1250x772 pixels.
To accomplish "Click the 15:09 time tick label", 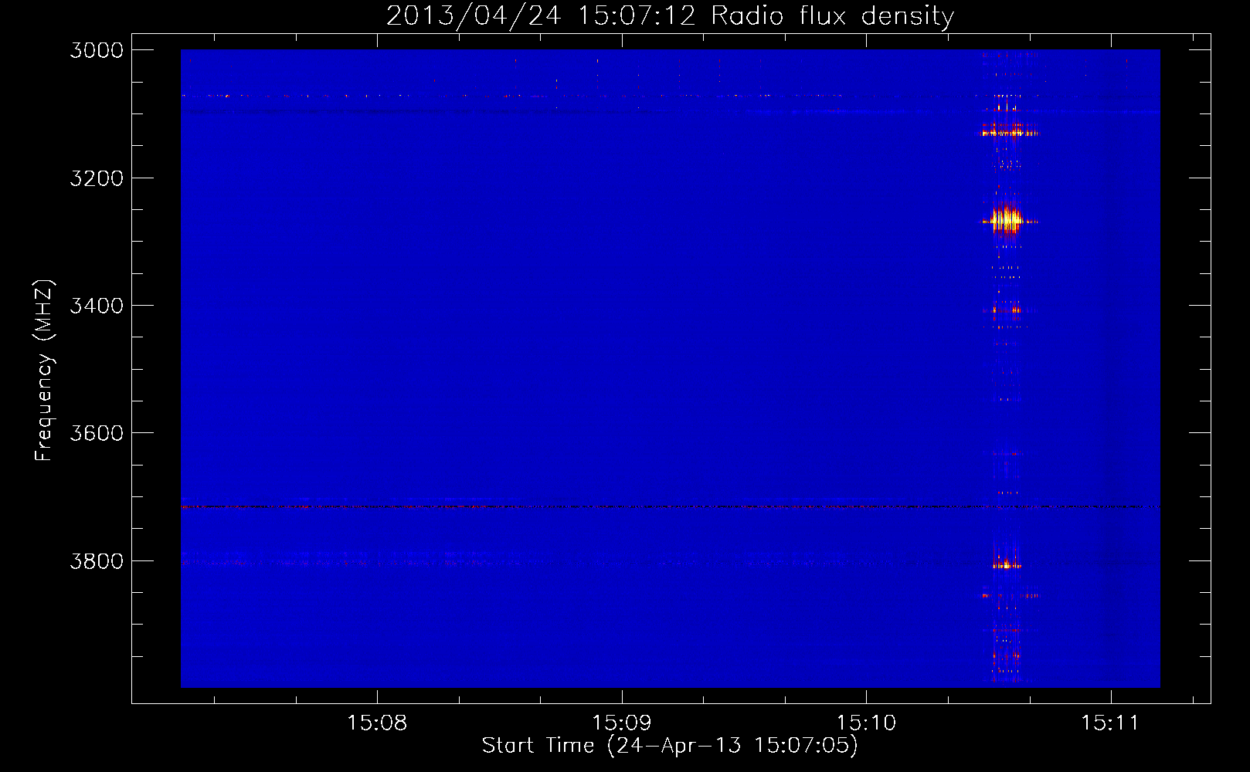I will [x=622, y=723].
